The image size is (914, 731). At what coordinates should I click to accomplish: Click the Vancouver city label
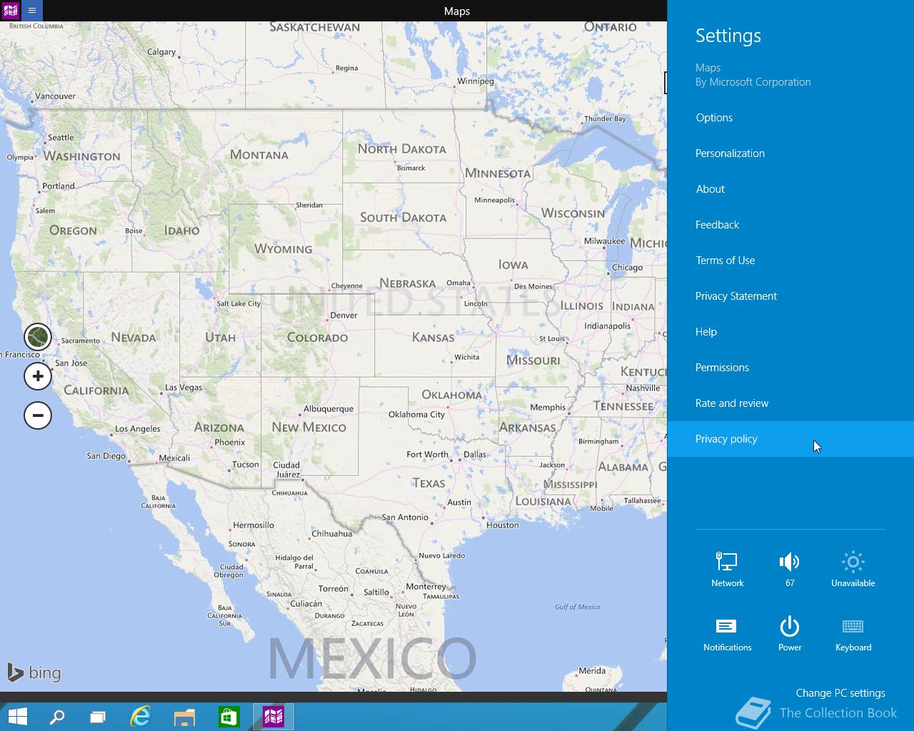click(55, 96)
